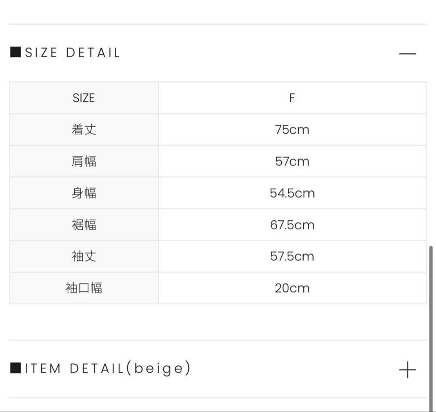
Task: Select the 着丈 row label
Action: 84,130
